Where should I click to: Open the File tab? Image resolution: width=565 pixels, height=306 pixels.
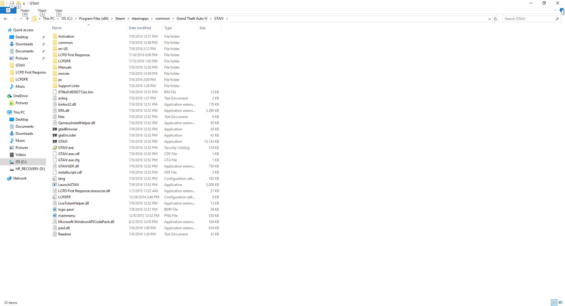tap(8, 10)
